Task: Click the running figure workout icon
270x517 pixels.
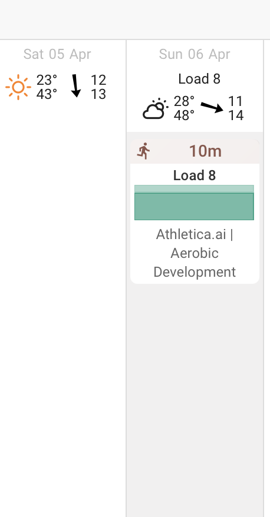Action: 144,151
